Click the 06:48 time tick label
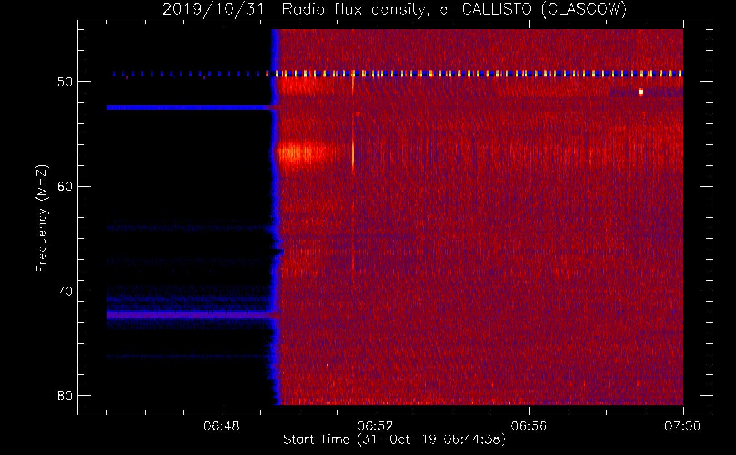The height and width of the screenshot is (455, 736). coord(222,426)
